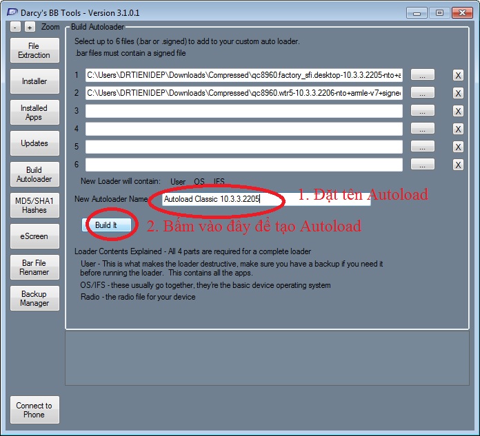Click Build It to create autoloader
Viewport: 480px width, 436px height.
[x=106, y=225]
